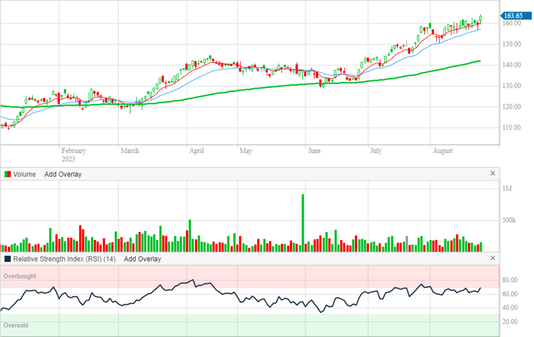Select the August label on time axis
Image resolution: width=534 pixels, height=337 pixels.
[442, 151]
